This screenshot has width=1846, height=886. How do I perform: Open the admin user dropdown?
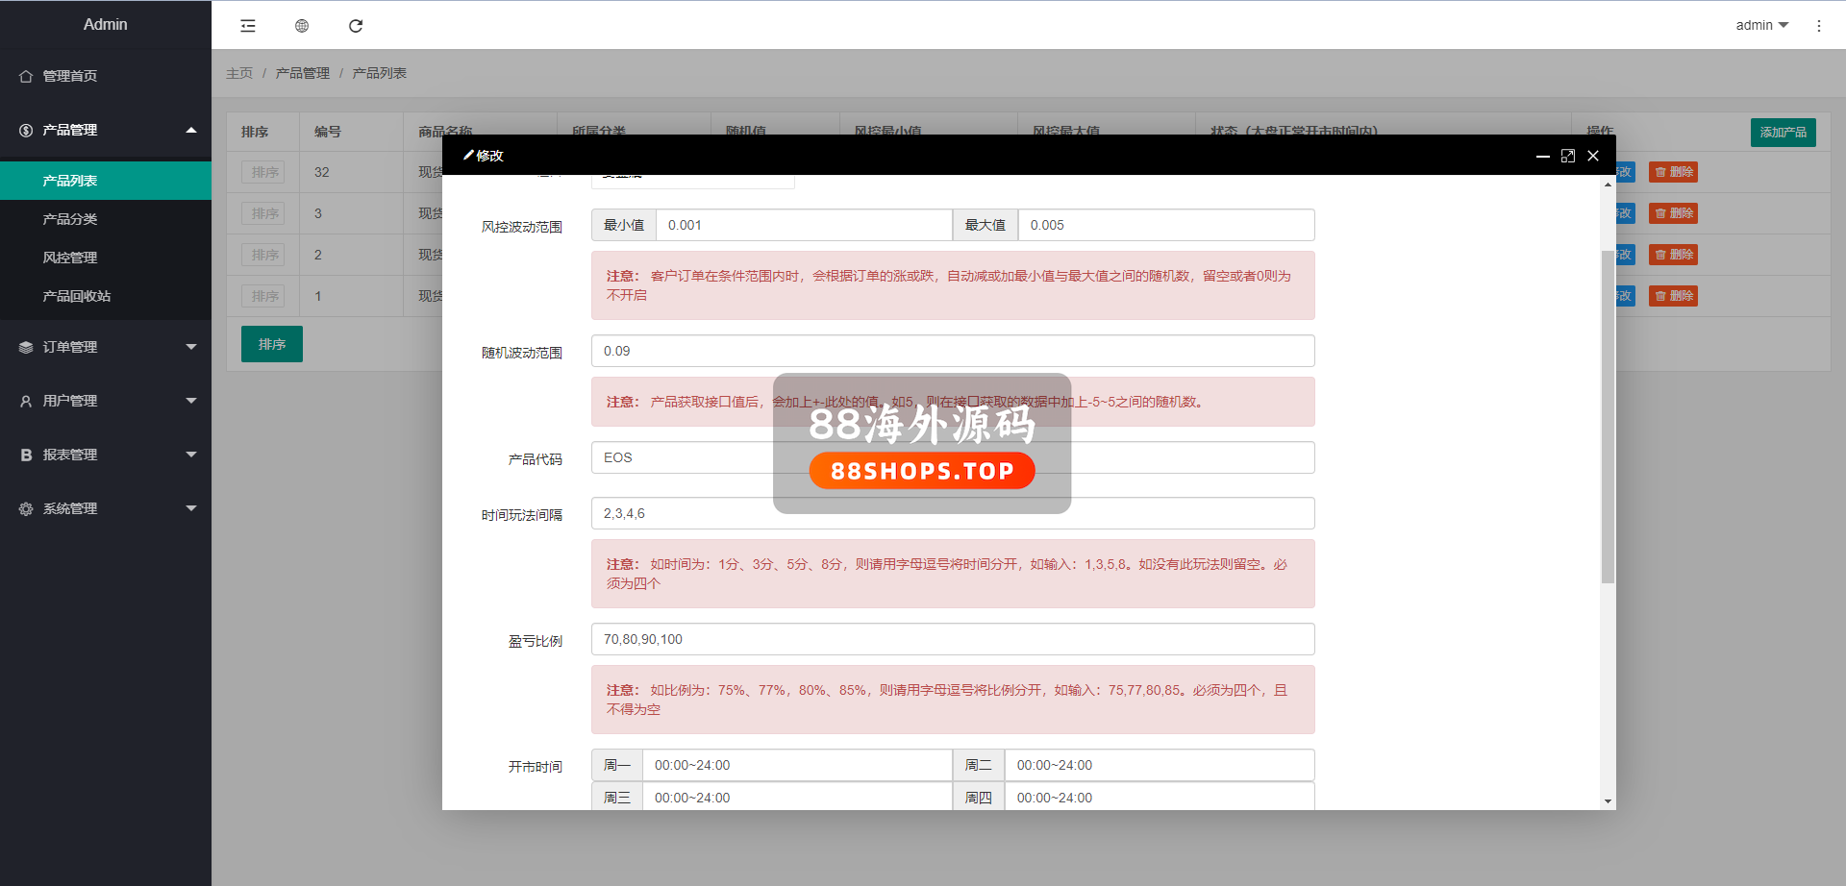pos(1761,25)
